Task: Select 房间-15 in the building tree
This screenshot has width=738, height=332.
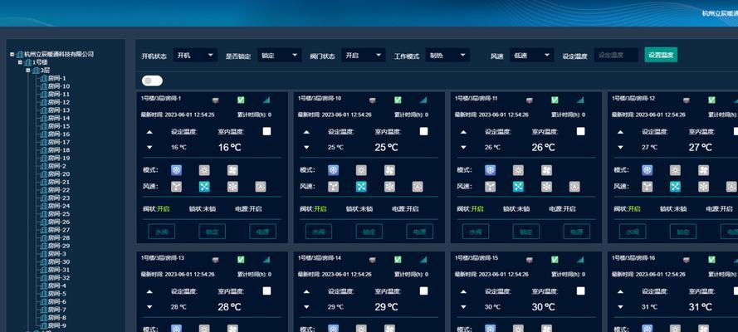Action: pyautogui.click(x=59, y=126)
